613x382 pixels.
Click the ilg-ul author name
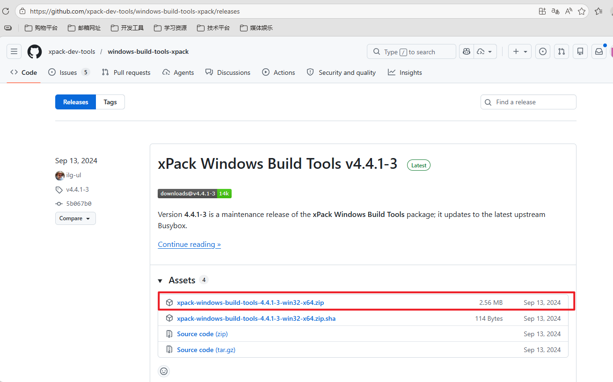click(x=74, y=175)
